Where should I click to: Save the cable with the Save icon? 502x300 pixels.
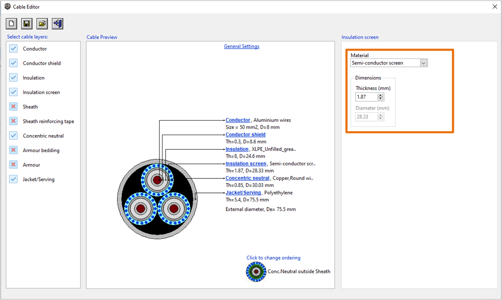pyautogui.click(x=26, y=23)
